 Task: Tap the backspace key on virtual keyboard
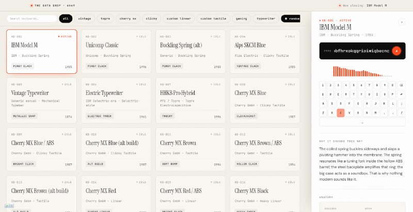click(x=401, y=85)
